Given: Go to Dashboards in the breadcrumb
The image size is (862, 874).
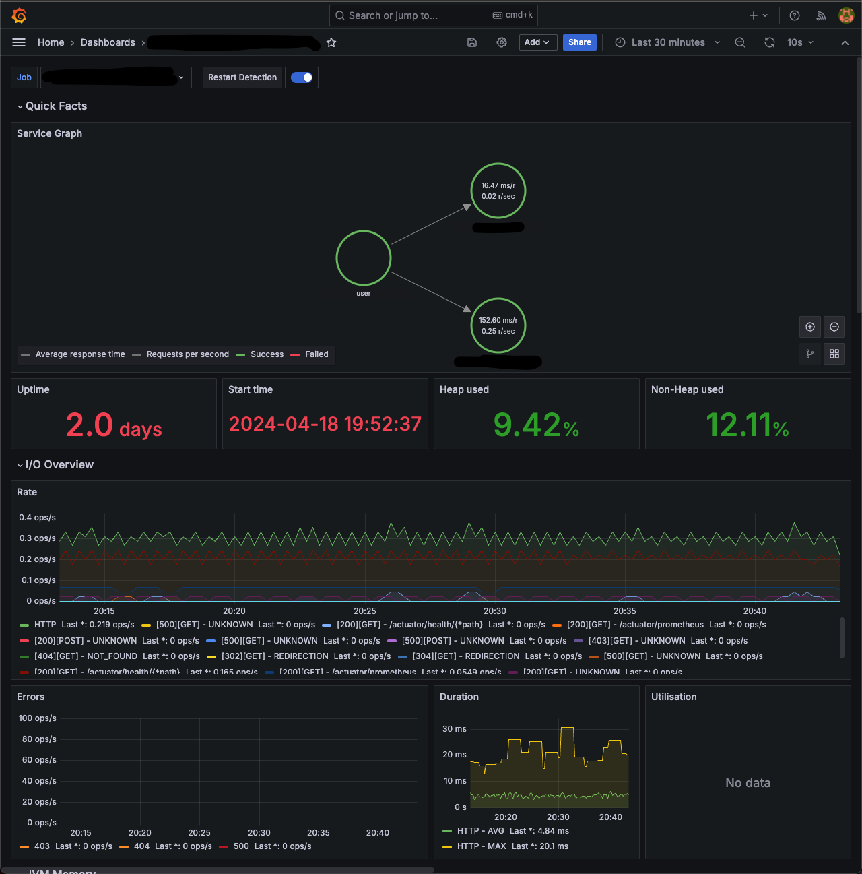Looking at the screenshot, I should click(x=108, y=42).
